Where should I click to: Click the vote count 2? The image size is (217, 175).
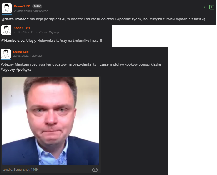[204, 7]
